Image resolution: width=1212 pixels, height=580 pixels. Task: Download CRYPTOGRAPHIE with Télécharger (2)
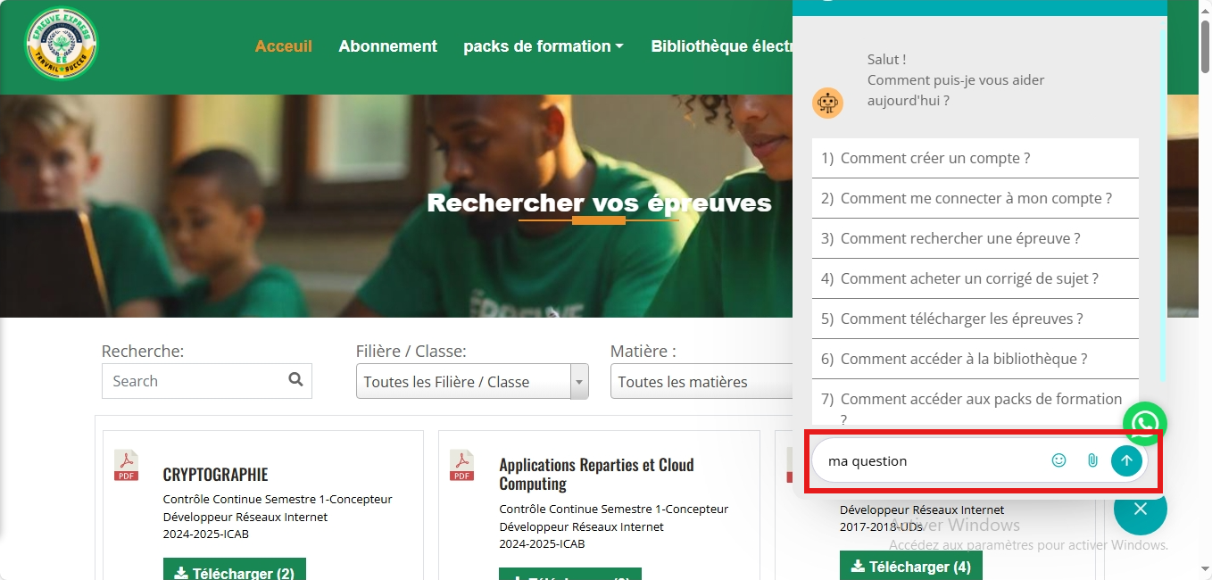234,571
